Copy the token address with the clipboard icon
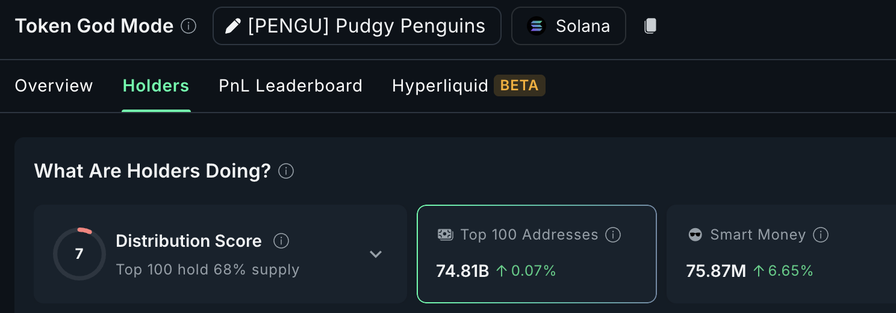Screen dimensions: 896x313 (650, 26)
